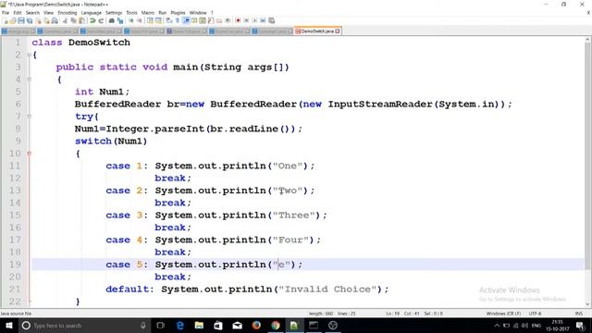Click the Paste toolbar icon

[81, 20]
